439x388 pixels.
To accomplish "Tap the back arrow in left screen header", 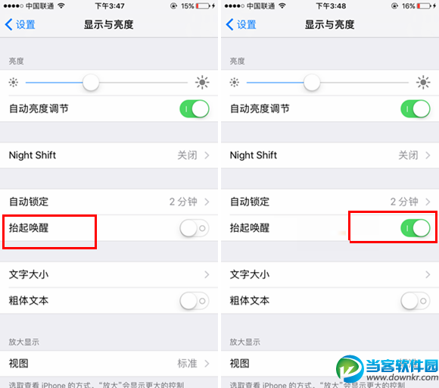I will [8, 24].
